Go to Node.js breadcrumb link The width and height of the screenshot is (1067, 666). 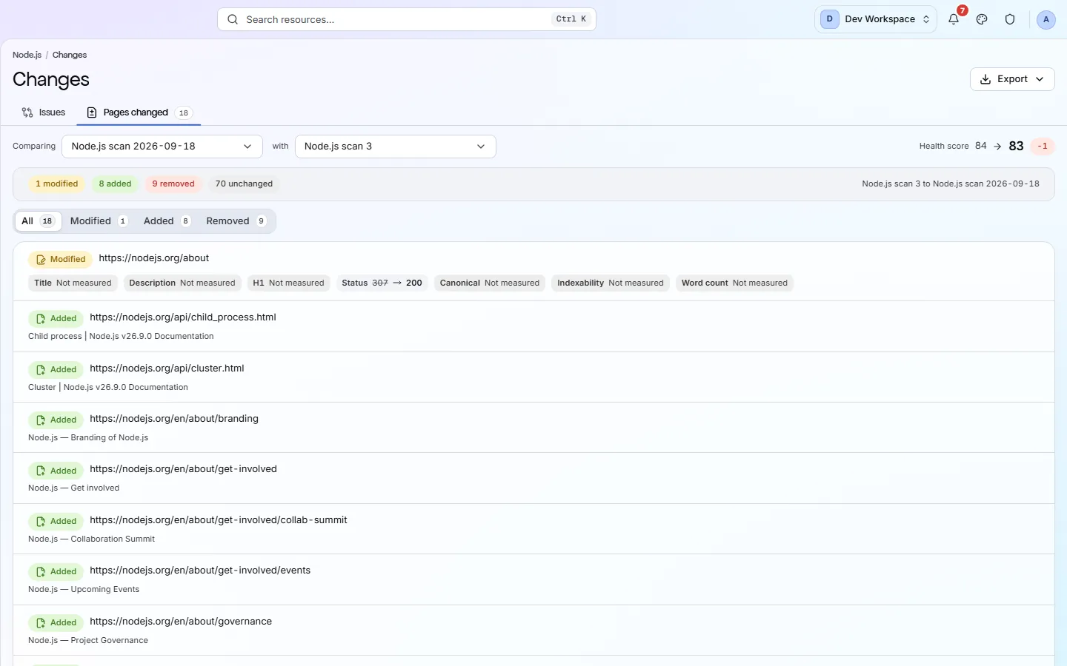point(27,55)
